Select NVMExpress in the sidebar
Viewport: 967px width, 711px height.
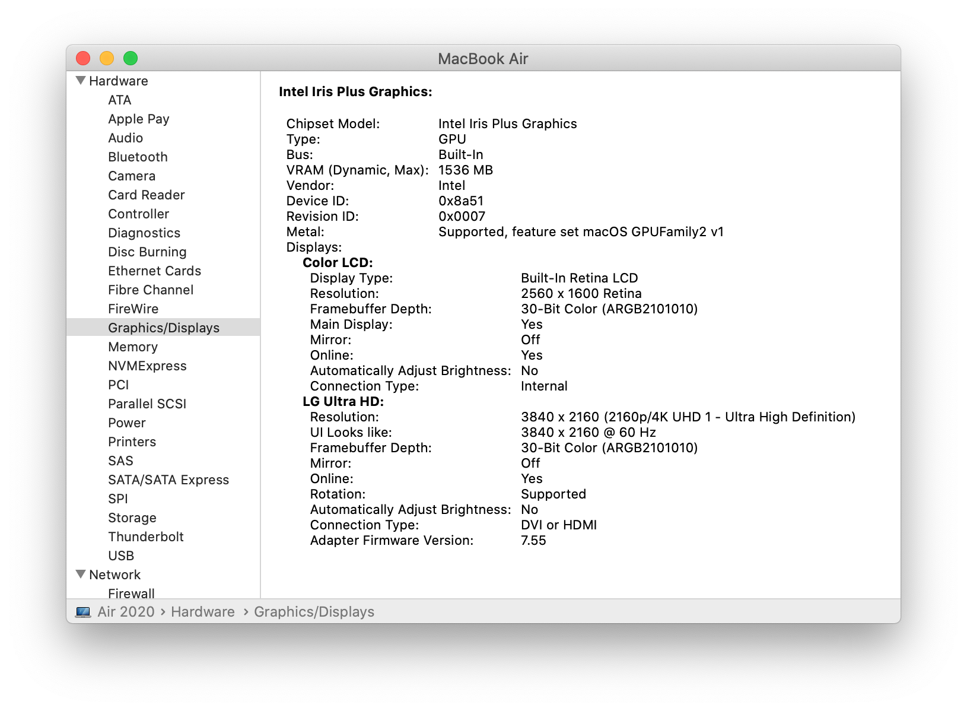coord(147,366)
